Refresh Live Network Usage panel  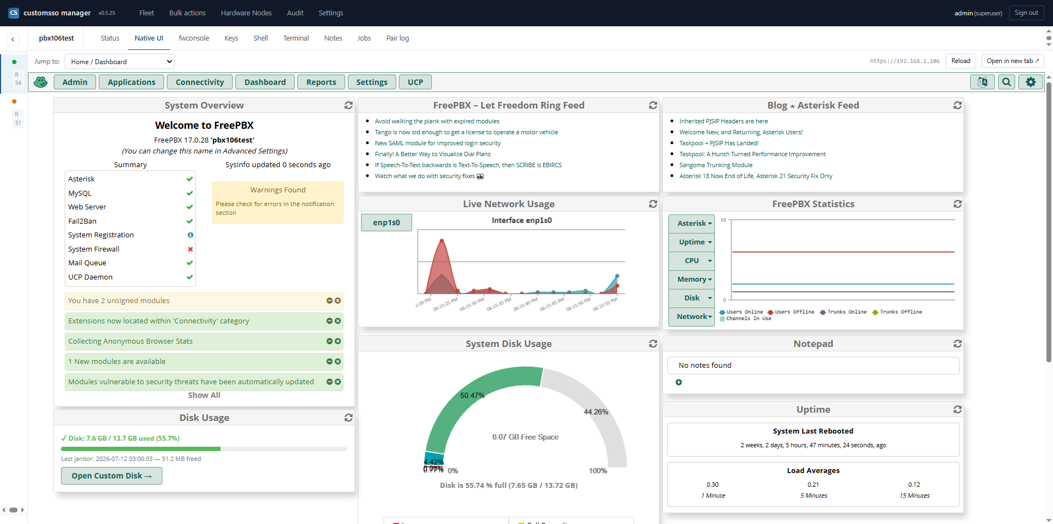tap(653, 204)
